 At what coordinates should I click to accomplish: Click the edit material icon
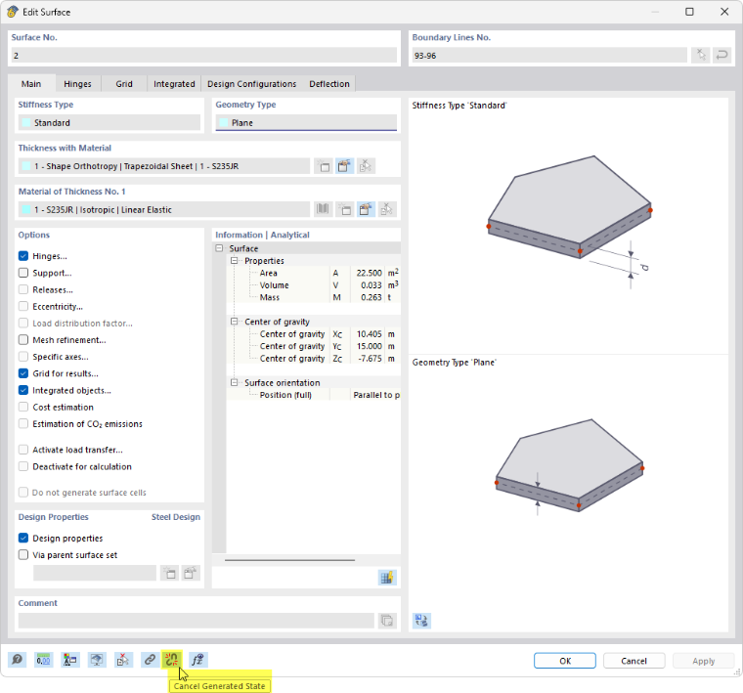click(x=366, y=209)
